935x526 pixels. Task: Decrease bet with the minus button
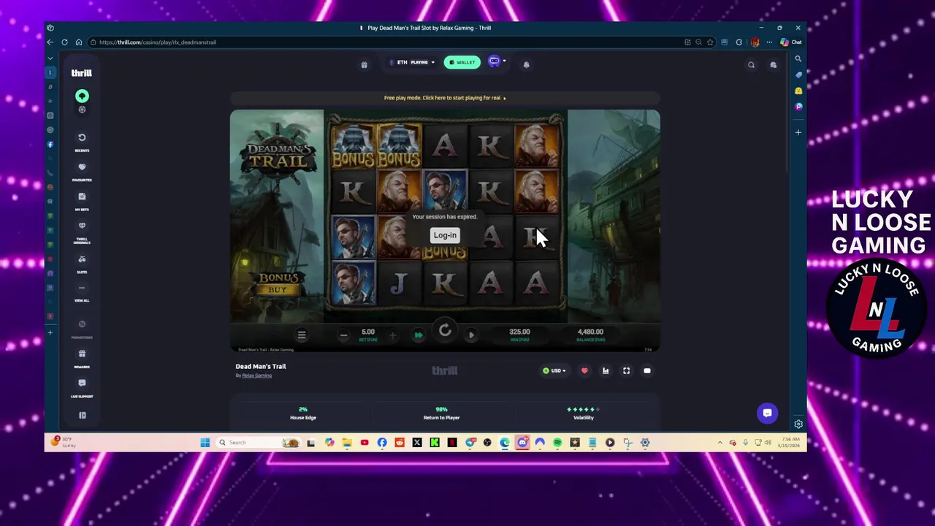pyautogui.click(x=343, y=335)
